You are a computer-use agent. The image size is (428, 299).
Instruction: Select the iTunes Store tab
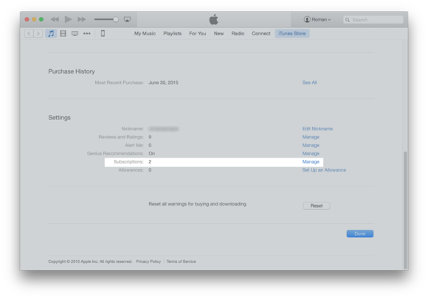tap(292, 33)
